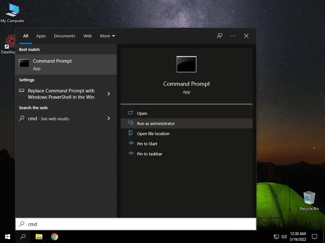The width and height of the screenshot is (325, 243).
Task: Close the search panel with the X
Action: coord(246,36)
